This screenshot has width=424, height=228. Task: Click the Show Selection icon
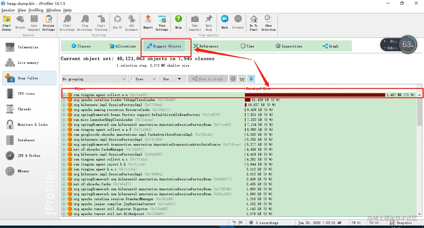click(268, 23)
